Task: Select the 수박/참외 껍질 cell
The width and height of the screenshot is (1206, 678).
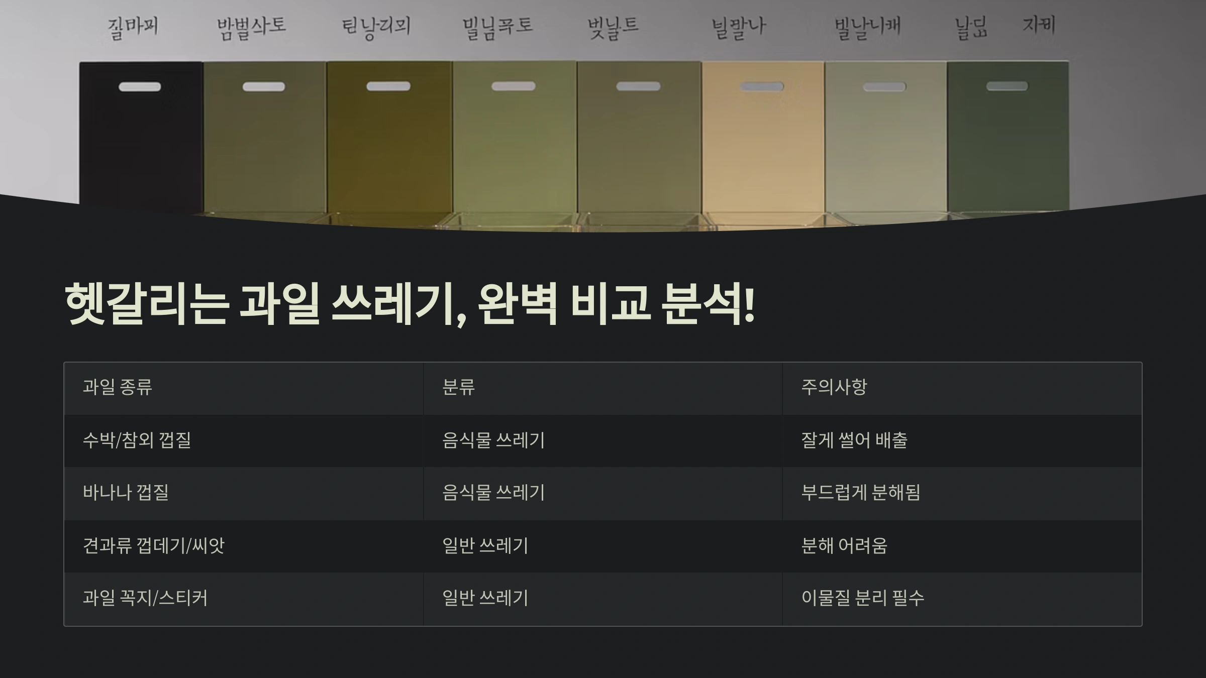Action: coord(137,440)
